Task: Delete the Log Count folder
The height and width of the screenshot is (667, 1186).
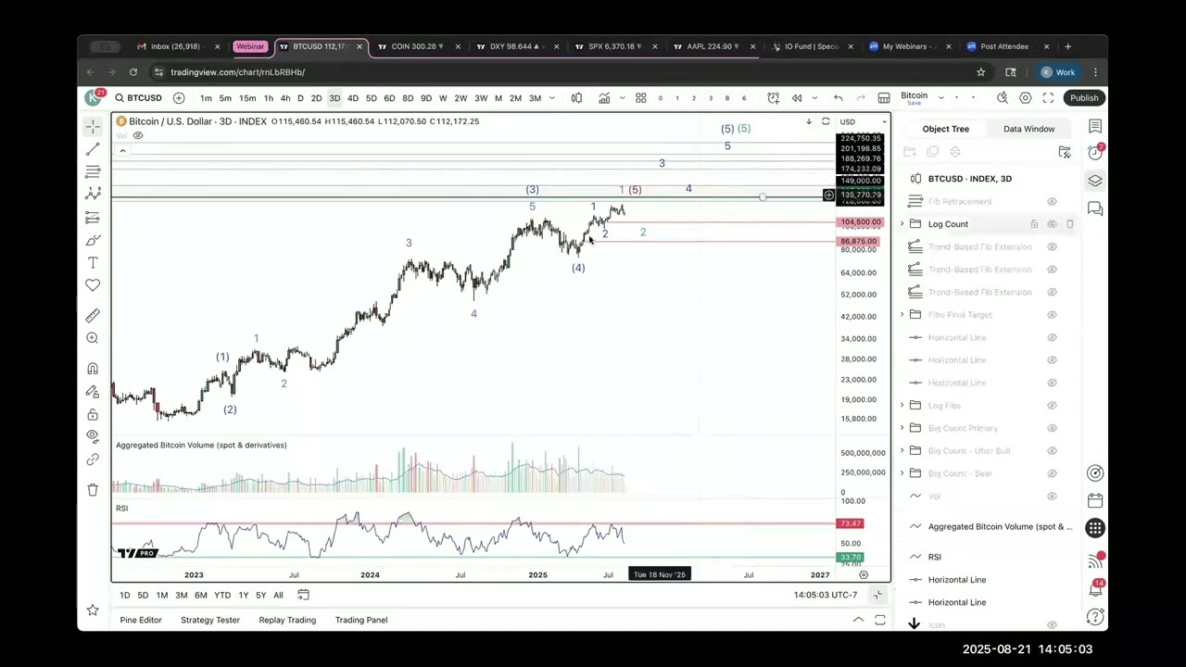Action: coord(1069,224)
